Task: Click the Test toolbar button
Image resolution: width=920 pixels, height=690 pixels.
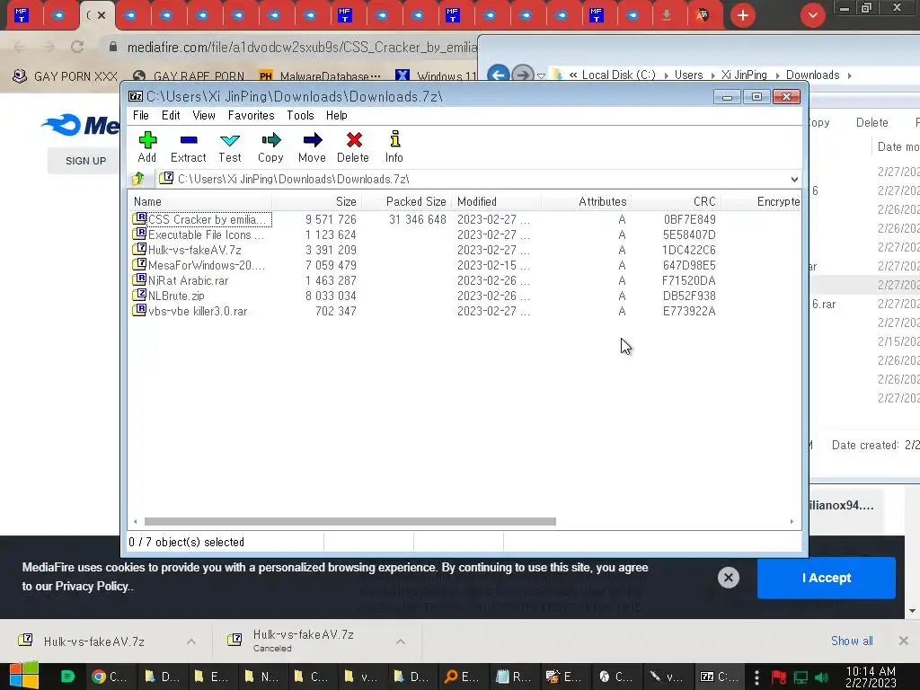Action: (x=229, y=146)
